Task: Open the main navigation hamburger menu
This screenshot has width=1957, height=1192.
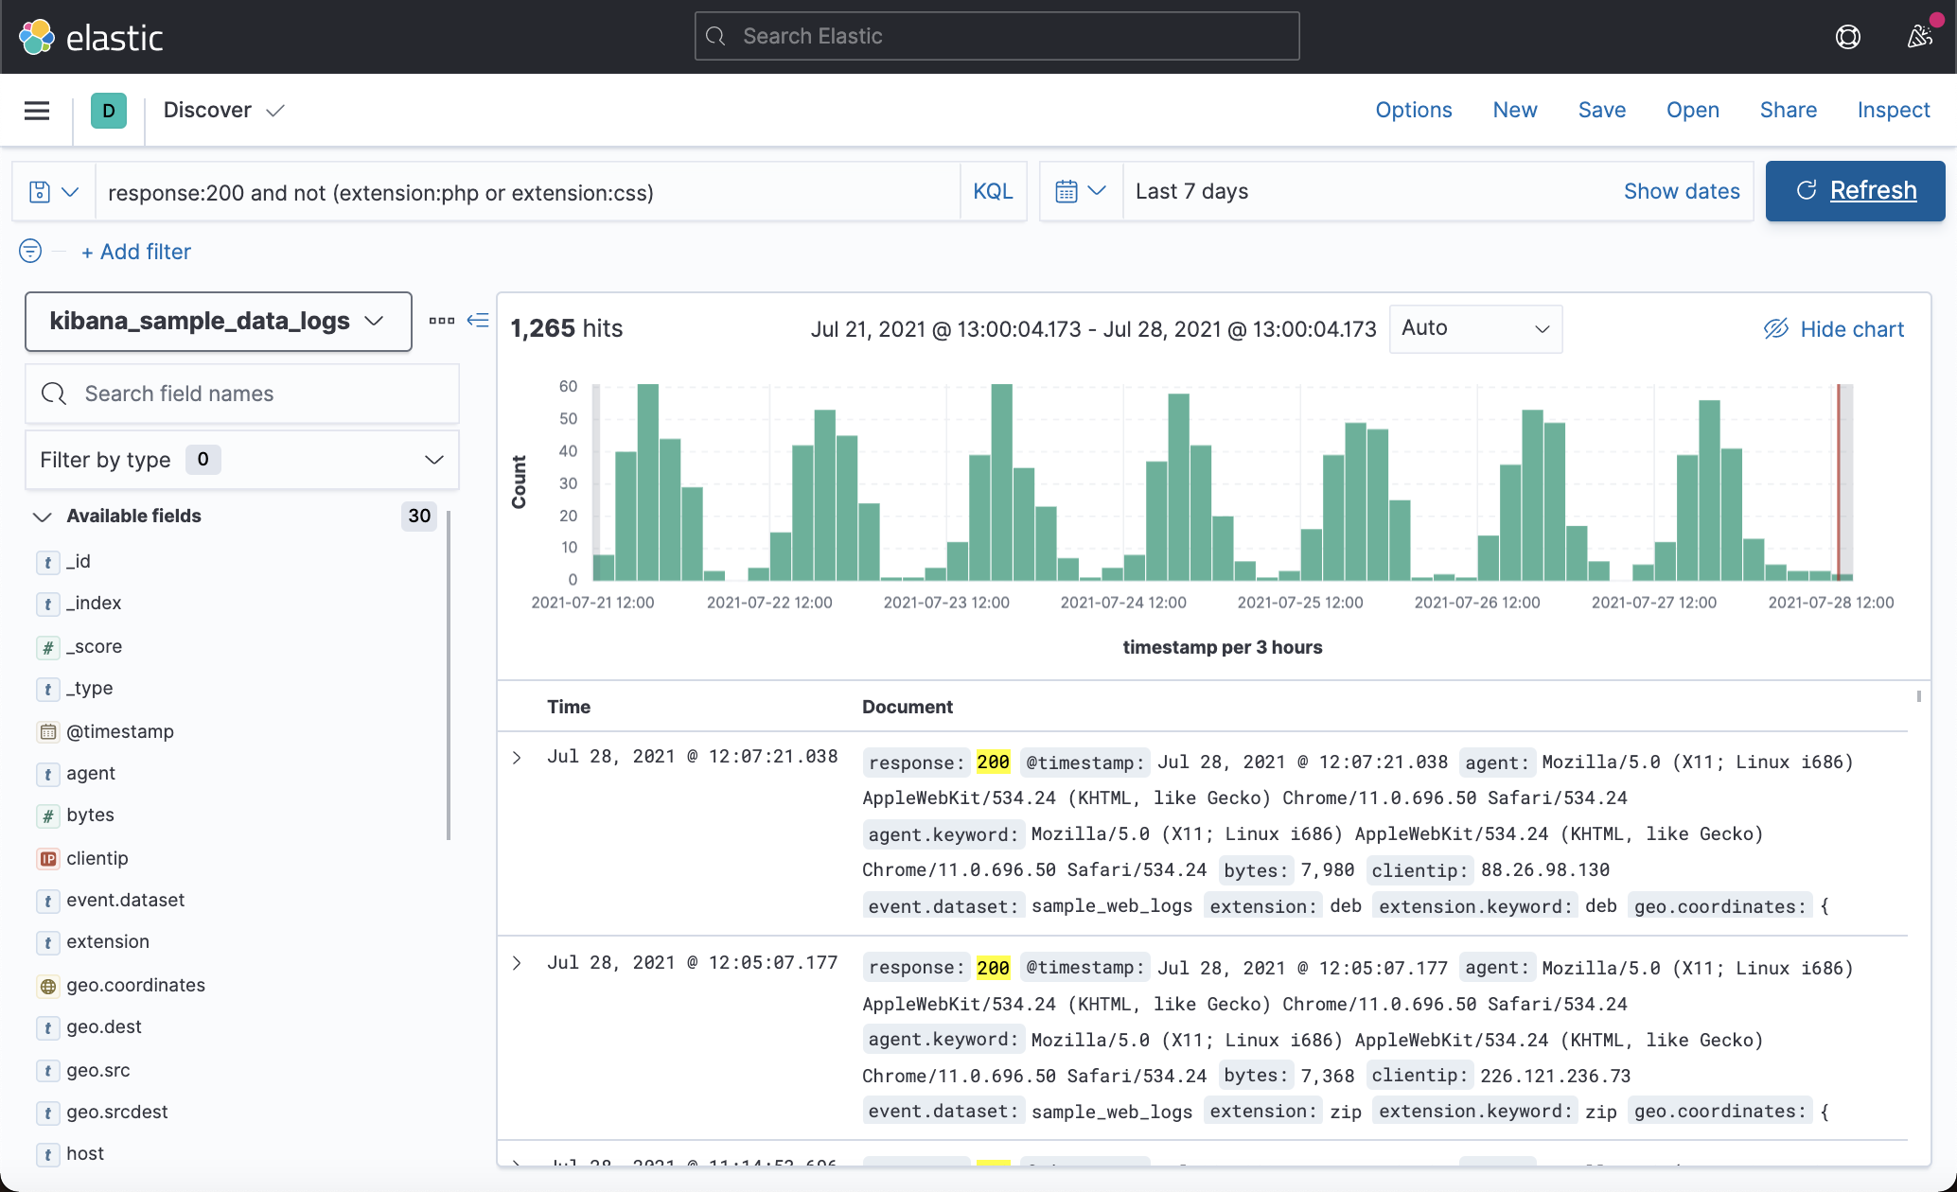Action: tap(36, 110)
